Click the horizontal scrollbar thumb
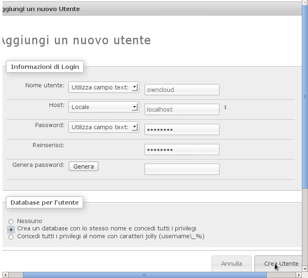 (144, 275)
